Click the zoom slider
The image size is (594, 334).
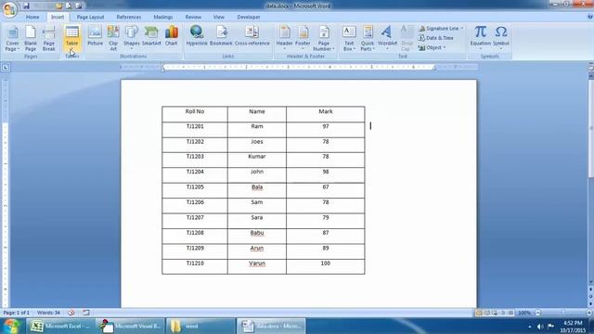[x=563, y=313]
